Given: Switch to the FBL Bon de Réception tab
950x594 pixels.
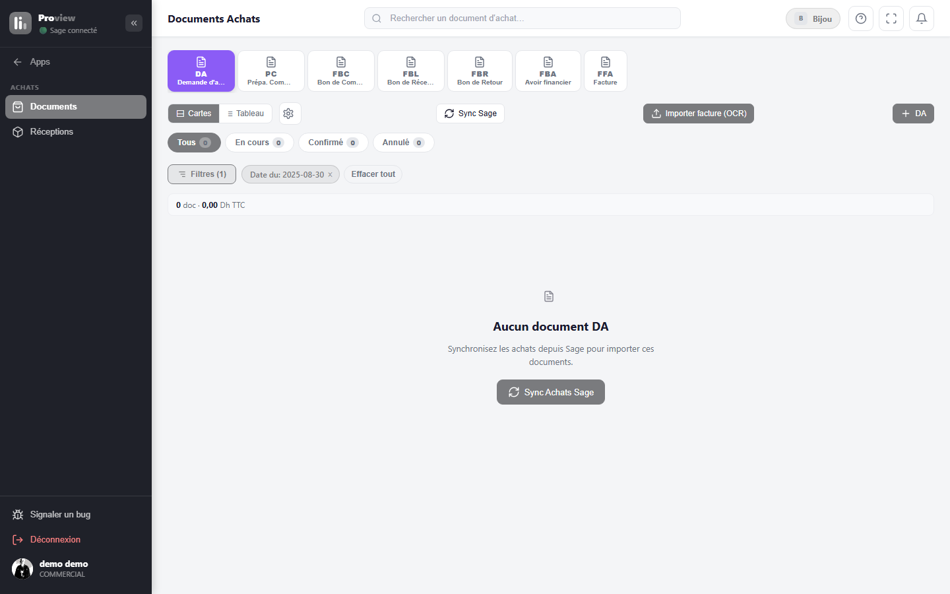Looking at the screenshot, I should coord(411,71).
